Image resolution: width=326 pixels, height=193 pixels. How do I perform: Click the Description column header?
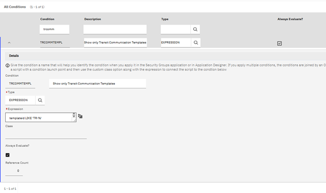[x=92, y=19]
